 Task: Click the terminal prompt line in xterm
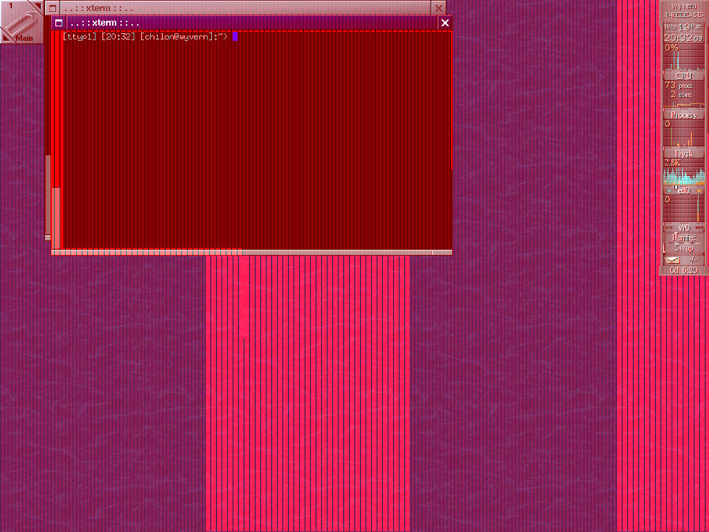pyautogui.click(x=145, y=37)
